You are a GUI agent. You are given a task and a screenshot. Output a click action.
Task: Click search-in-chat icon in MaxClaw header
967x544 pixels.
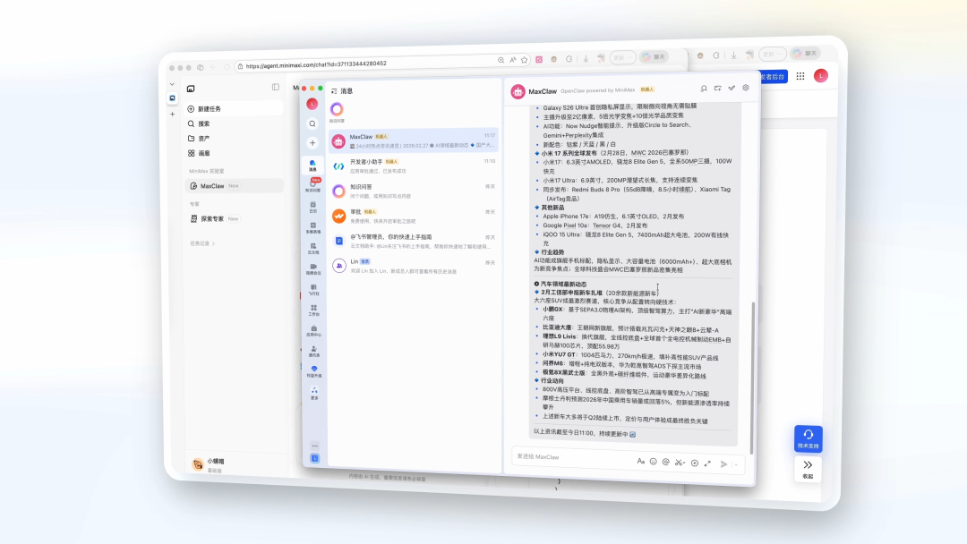pyautogui.click(x=704, y=89)
